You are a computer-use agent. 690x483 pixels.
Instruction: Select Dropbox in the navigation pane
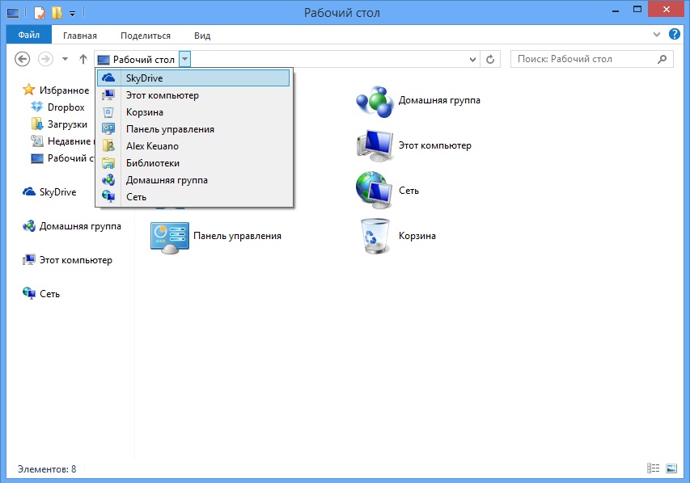coord(66,107)
